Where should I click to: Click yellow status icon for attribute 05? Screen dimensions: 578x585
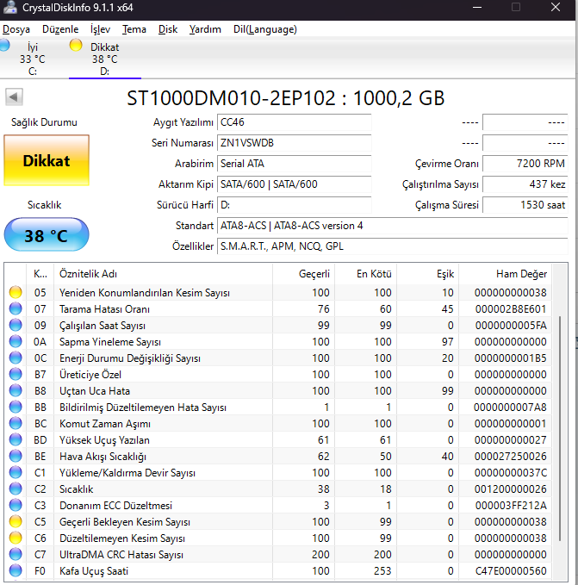tap(16, 292)
